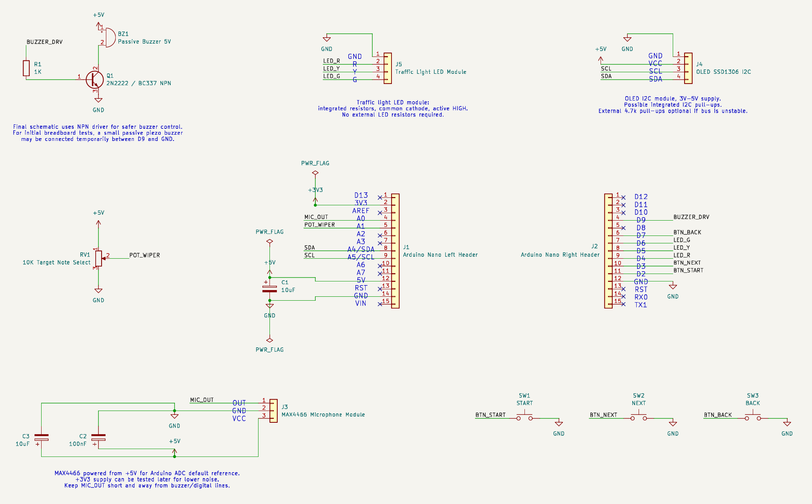
Task: Click the BTN_START label beside switch SW1
Action: pos(490,415)
